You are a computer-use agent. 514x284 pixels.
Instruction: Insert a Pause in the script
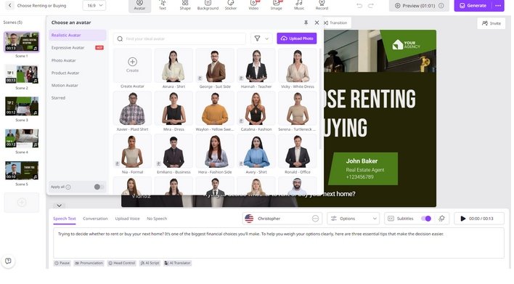pos(62,263)
